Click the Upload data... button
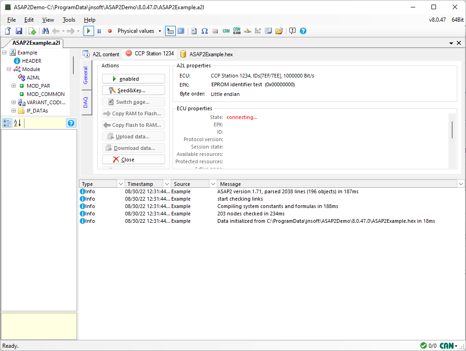Viewport: 466px width, 351px height. pos(133,137)
